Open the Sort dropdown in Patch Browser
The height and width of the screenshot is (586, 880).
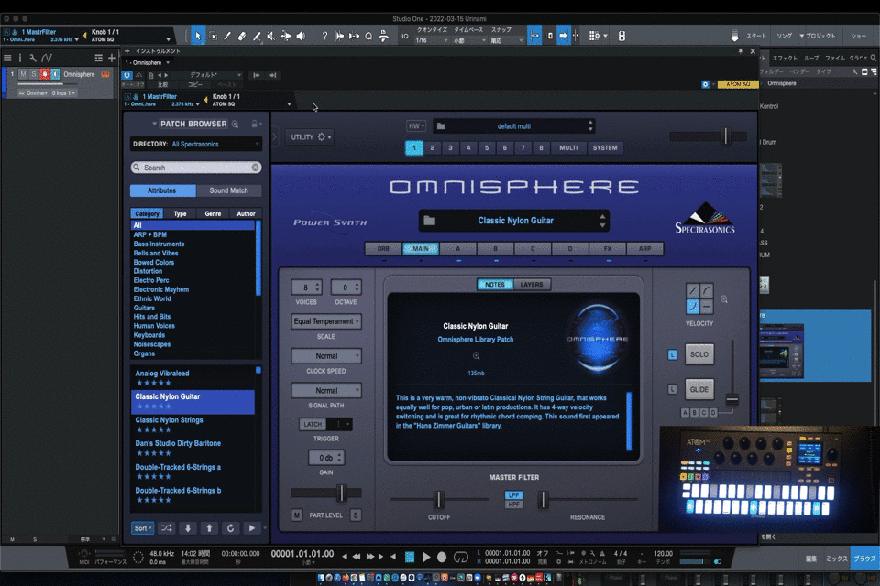142,528
